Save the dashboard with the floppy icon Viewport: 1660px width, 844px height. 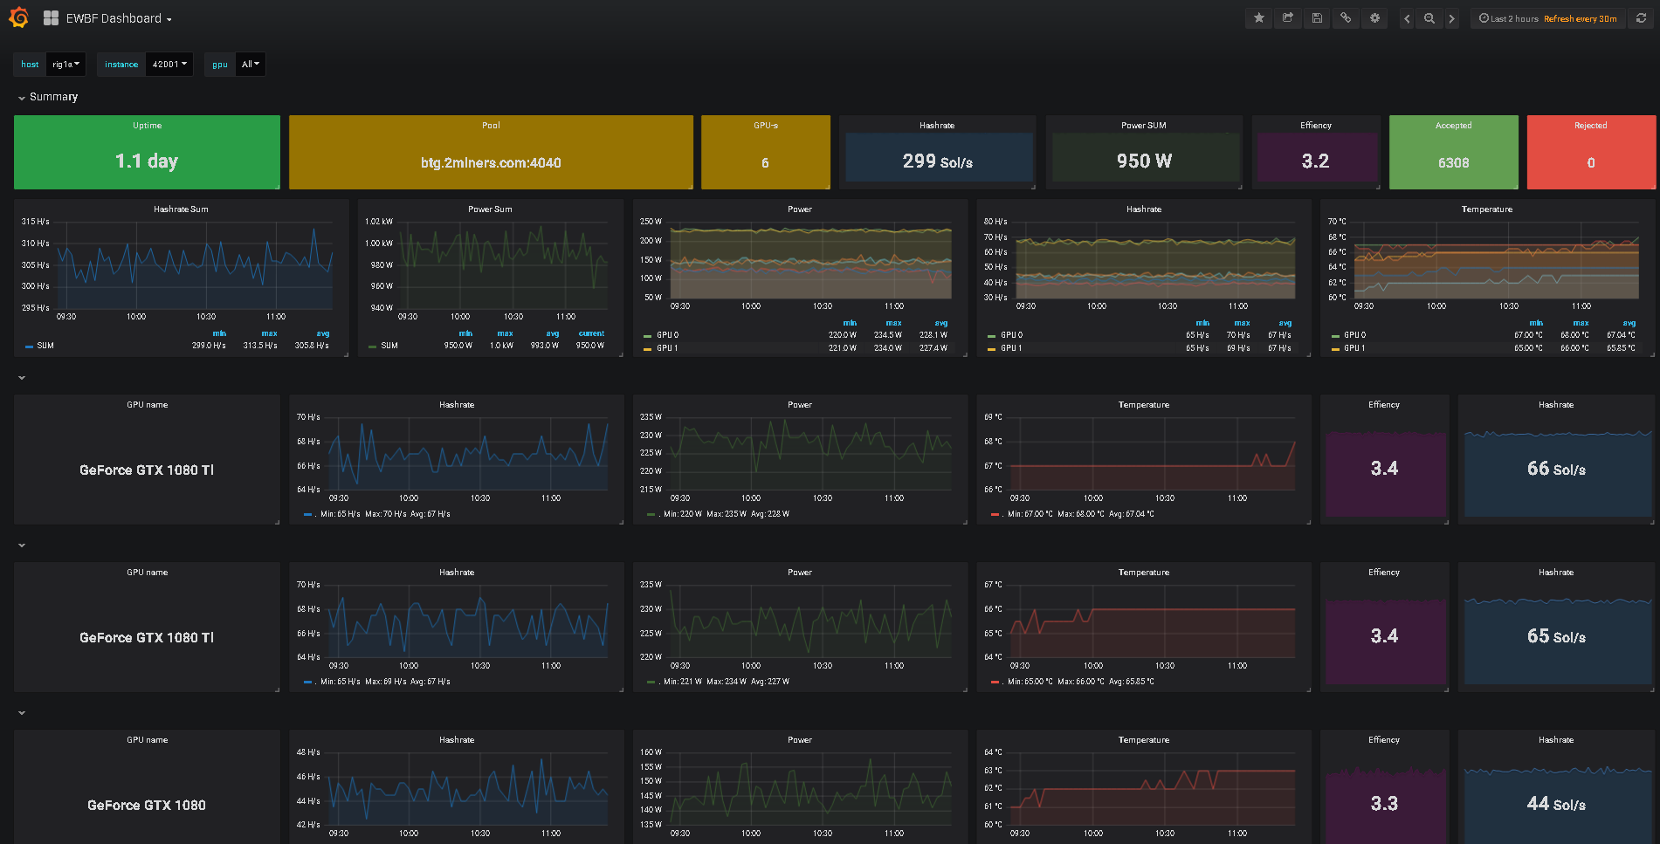pos(1317,18)
